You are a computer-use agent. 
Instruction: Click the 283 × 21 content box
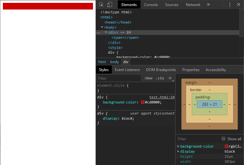click(x=210, y=104)
